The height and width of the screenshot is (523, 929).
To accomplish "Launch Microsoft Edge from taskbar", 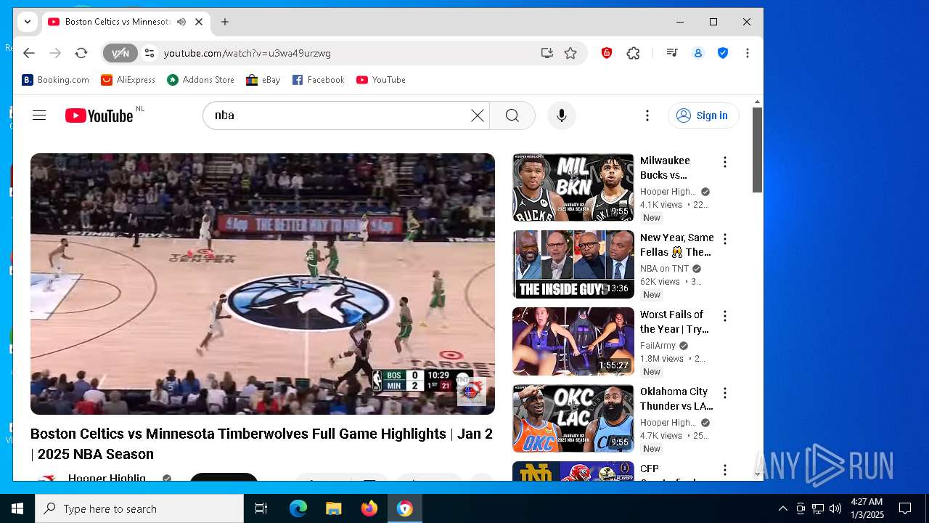I will (298, 508).
